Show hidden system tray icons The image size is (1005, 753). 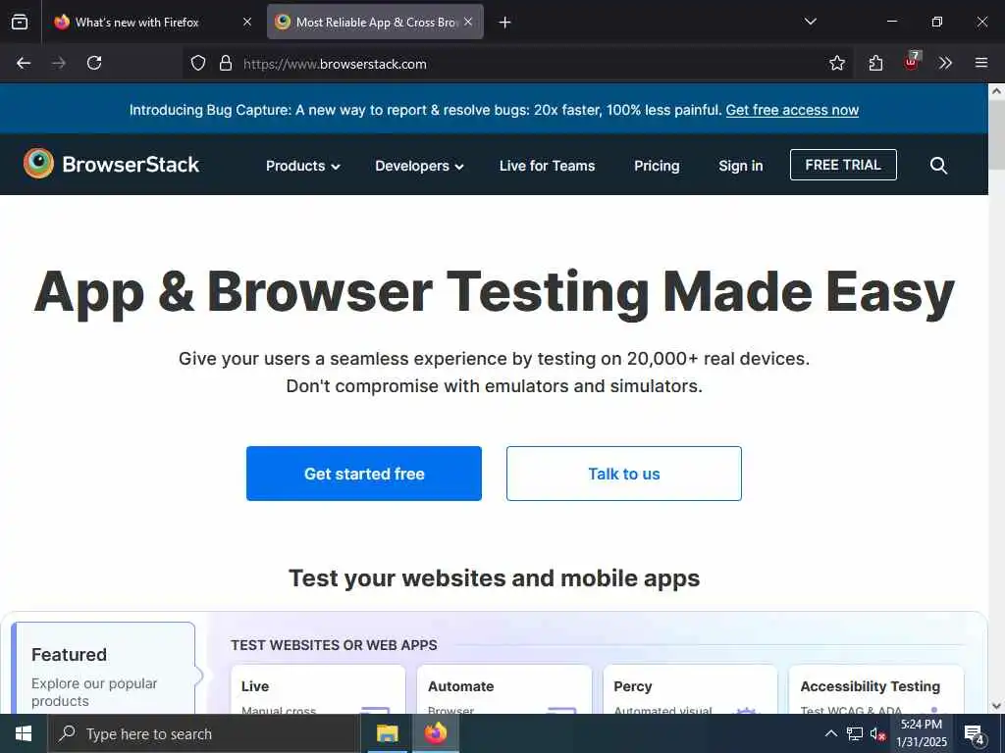pos(830,733)
